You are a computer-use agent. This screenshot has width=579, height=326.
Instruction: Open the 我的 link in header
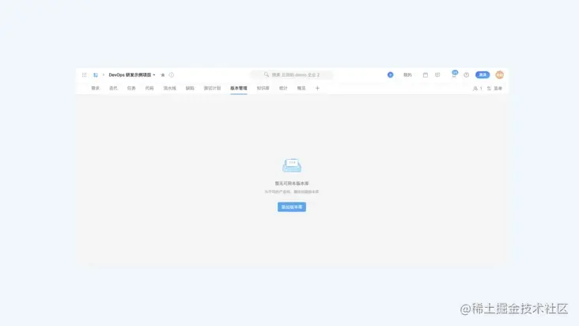(x=407, y=75)
